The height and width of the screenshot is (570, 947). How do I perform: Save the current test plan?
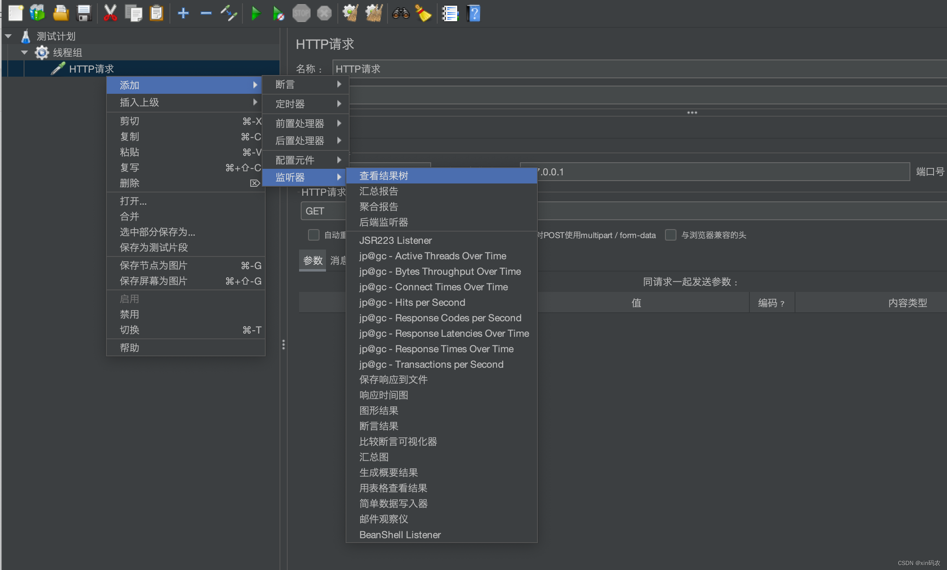coord(84,13)
